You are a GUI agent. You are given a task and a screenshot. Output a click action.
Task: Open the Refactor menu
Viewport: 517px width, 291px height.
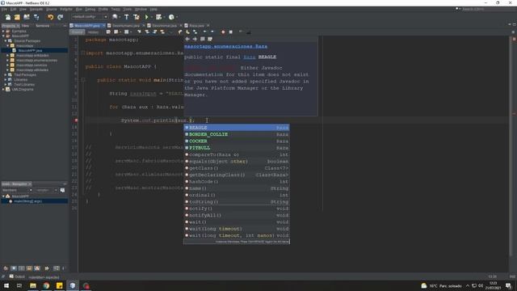(66, 9)
